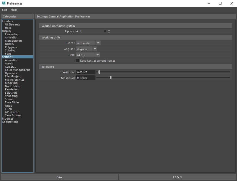The image size is (237, 181).
Task: Select the highlighted Settings category
Action: (18, 57)
